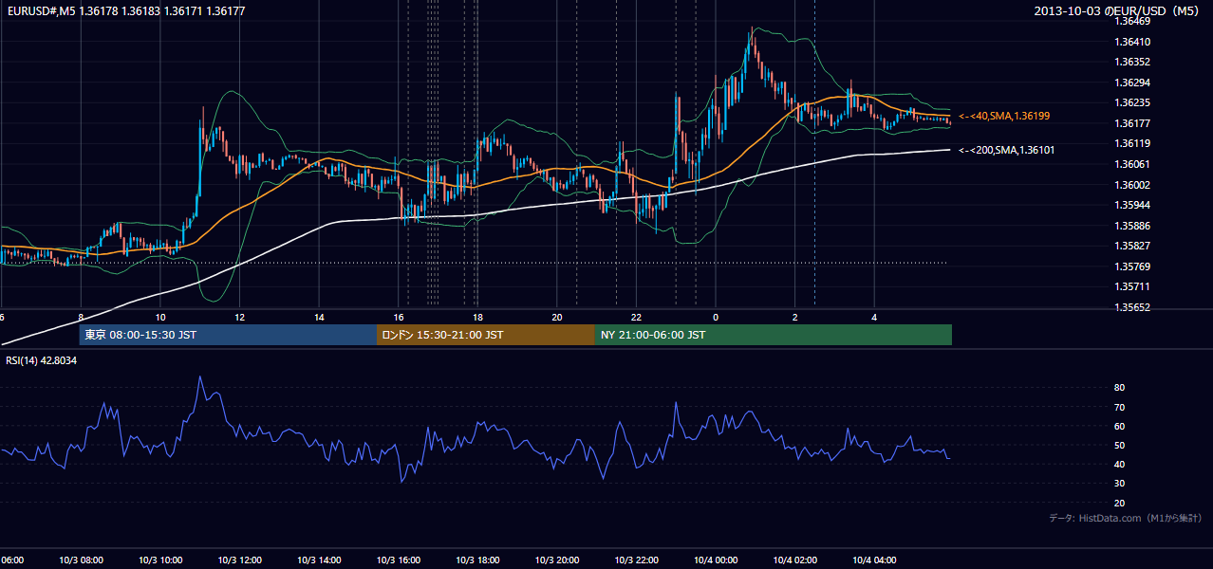
Task: Click the 200 SMA 1.36101 label
Action: 1007,150
